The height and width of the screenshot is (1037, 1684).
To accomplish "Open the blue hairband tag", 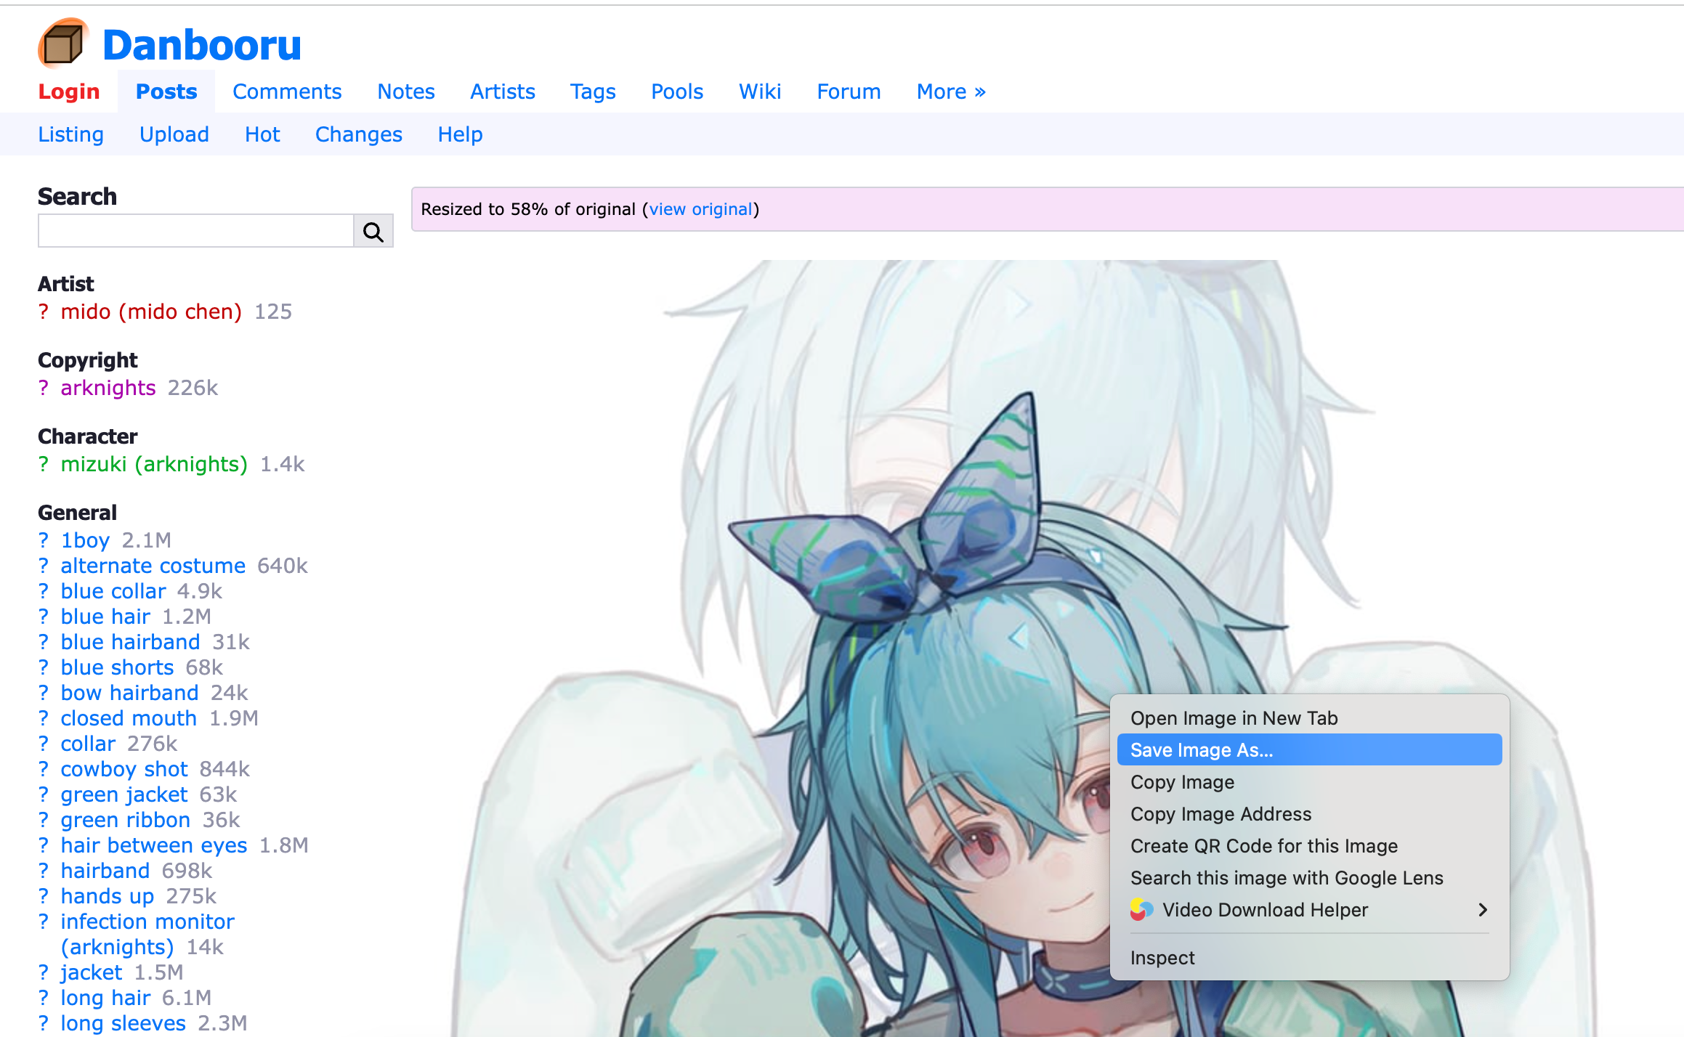I will pyautogui.click(x=130, y=642).
